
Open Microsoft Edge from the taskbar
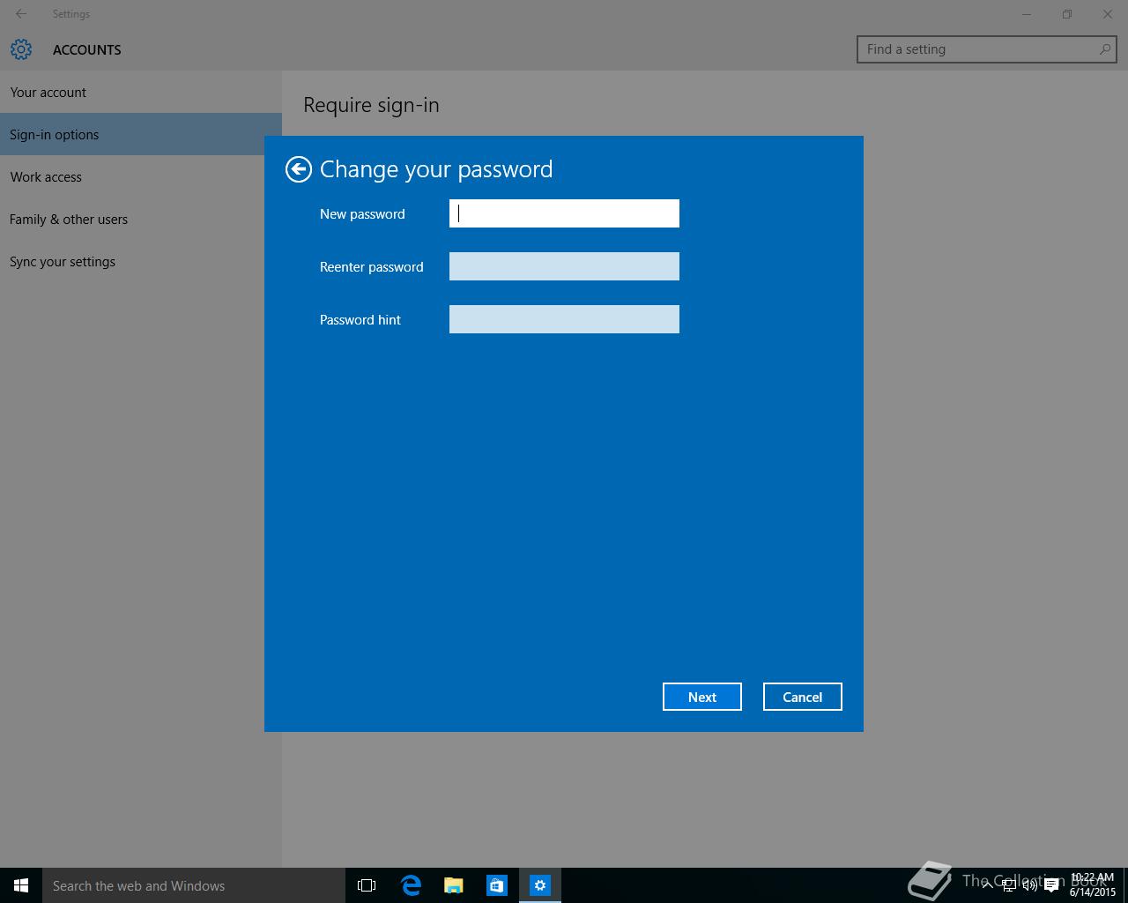[x=411, y=885]
